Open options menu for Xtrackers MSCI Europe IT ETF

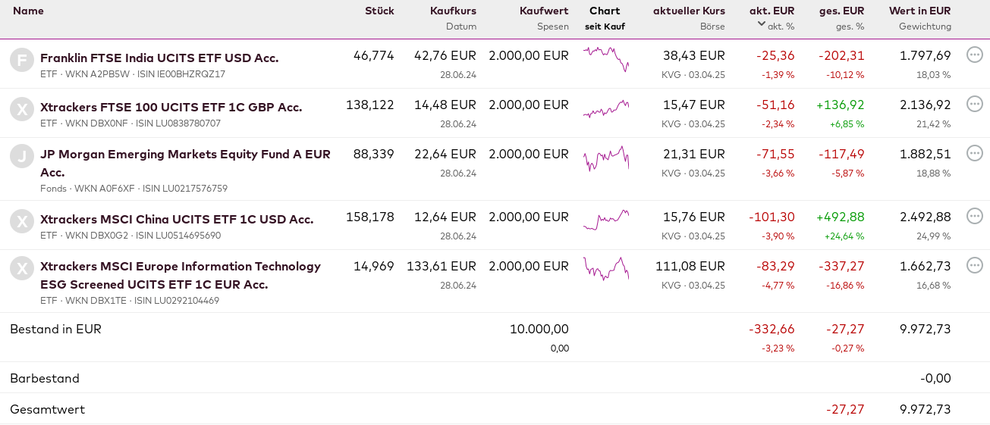(975, 265)
